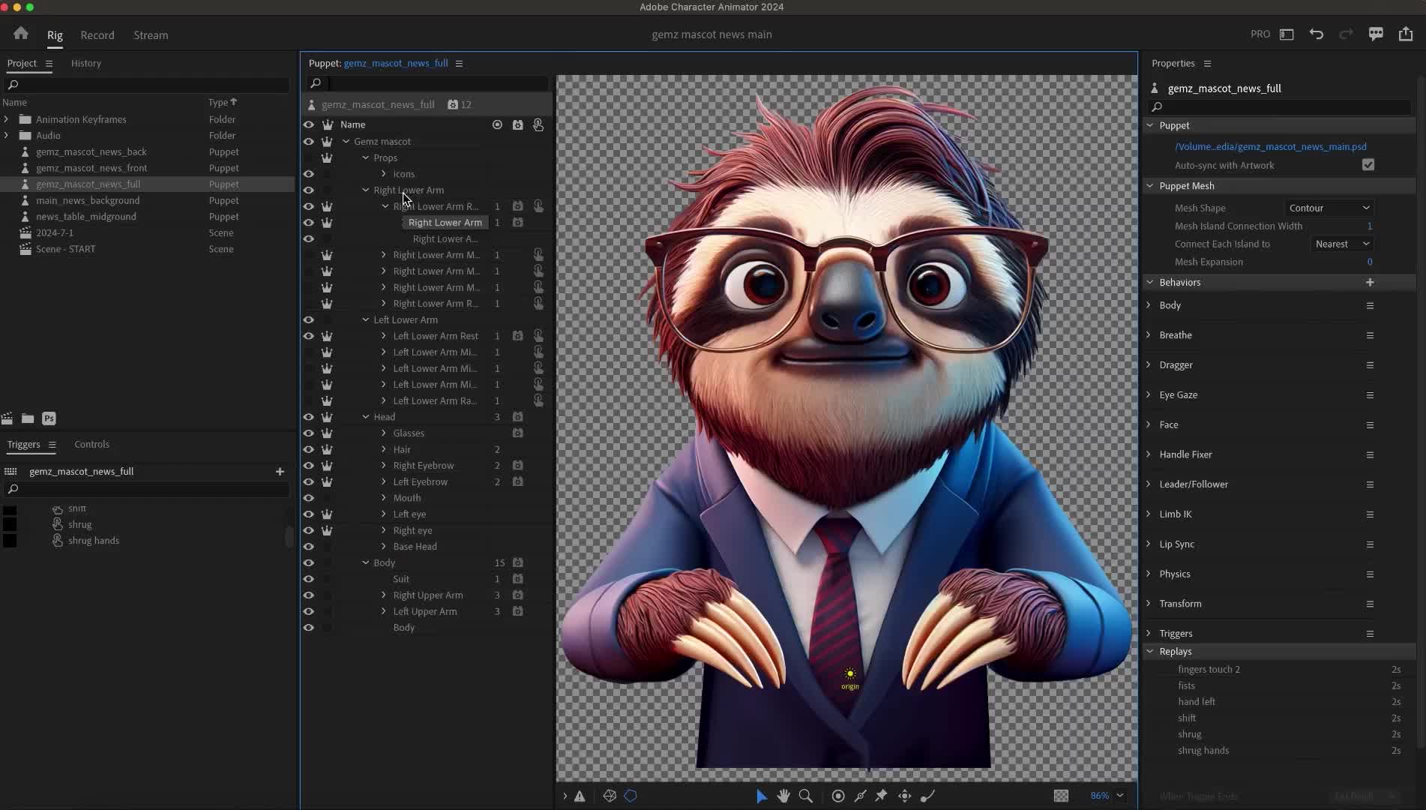Click the Mesh Expansion value 0
Viewport: 1426px width, 810px height.
coord(1370,262)
